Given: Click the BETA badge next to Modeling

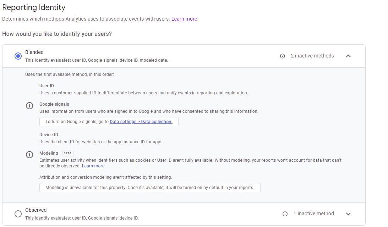Looking at the screenshot, I should [67, 153].
